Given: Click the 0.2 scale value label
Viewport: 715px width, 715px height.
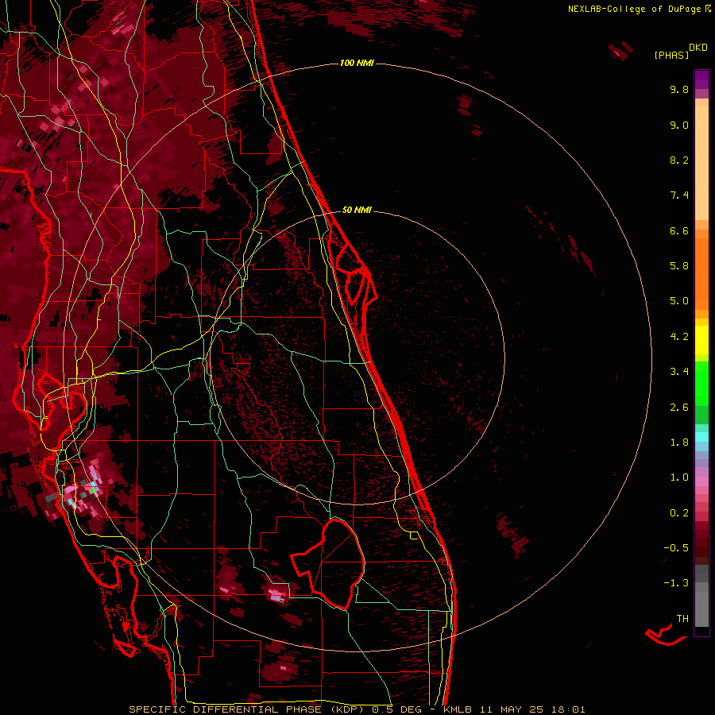Looking at the screenshot, I should [x=679, y=513].
